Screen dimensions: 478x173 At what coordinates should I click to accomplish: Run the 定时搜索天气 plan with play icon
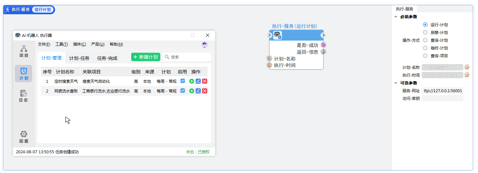pyautogui.click(x=192, y=81)
